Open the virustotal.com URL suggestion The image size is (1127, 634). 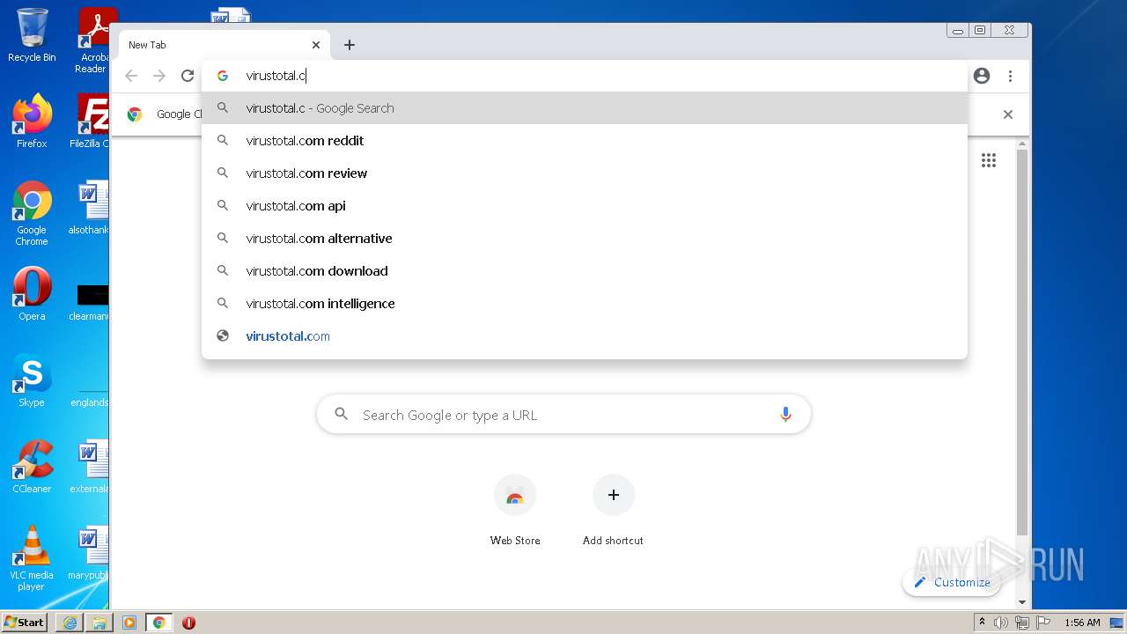pyautogui.click(x=585, y=336)
